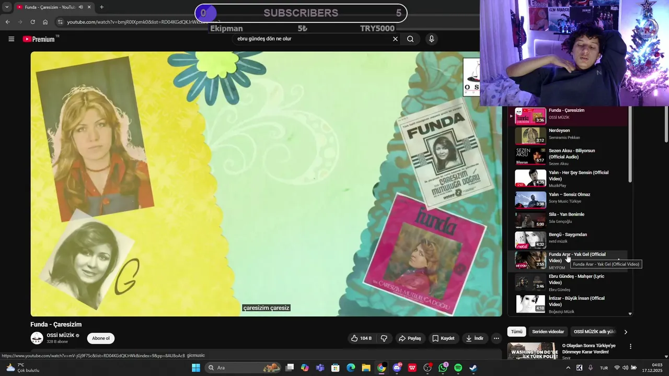Open more actions three-dot menu under the video

(x=497, y=338)
